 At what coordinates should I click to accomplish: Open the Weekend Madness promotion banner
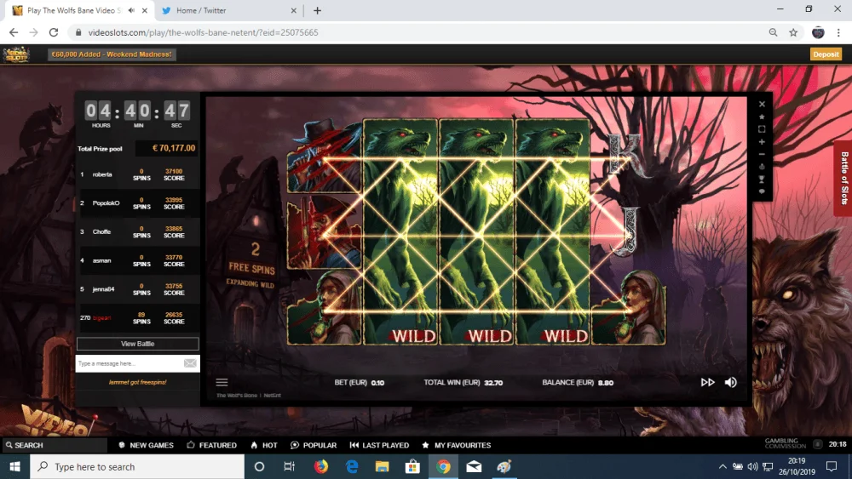pos(112,54)
